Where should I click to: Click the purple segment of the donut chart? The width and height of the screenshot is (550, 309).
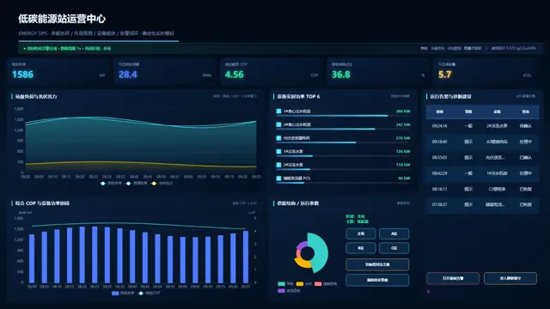click(302, 245)
